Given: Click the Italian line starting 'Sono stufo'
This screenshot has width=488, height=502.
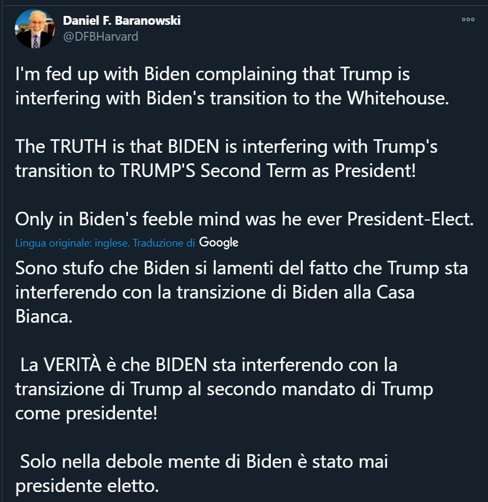Looking at the screenshot, I should [x=241, y=268].
